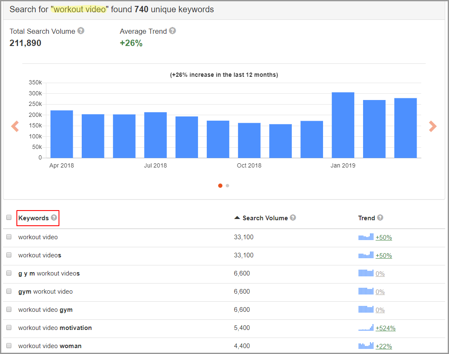This screenshot has width=449, height=354.
Task: Click search volume value 5,400
Action: (242, 327)
